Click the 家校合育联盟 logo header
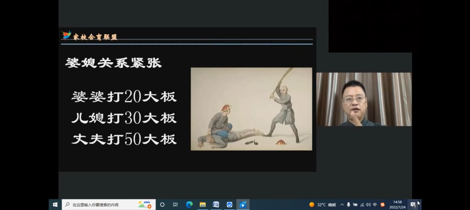This screenshot has height=210, width=470. pos(89,36)
